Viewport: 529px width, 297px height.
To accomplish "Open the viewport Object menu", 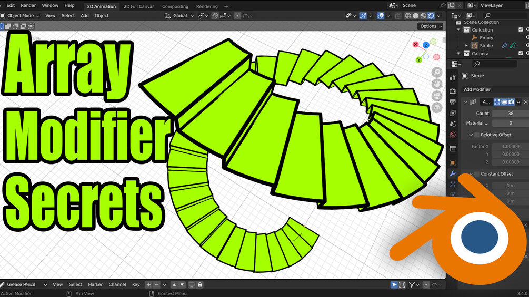I will (x=102, y=15).
